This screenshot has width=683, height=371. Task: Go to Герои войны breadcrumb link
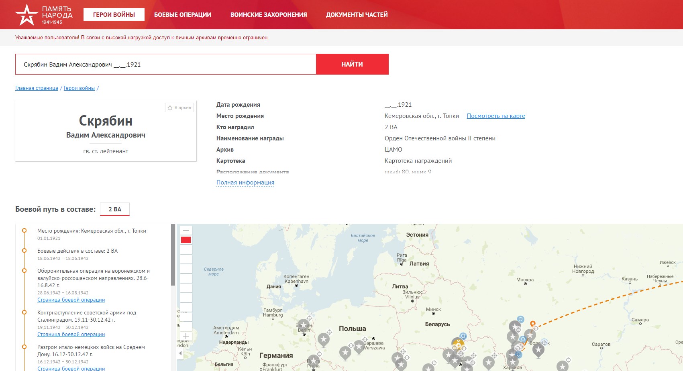(x=79, y=88)
